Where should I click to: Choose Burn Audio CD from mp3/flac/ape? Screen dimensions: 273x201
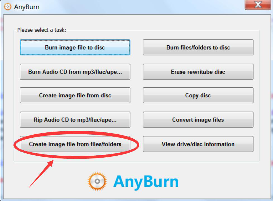click(x=75, y=72)
